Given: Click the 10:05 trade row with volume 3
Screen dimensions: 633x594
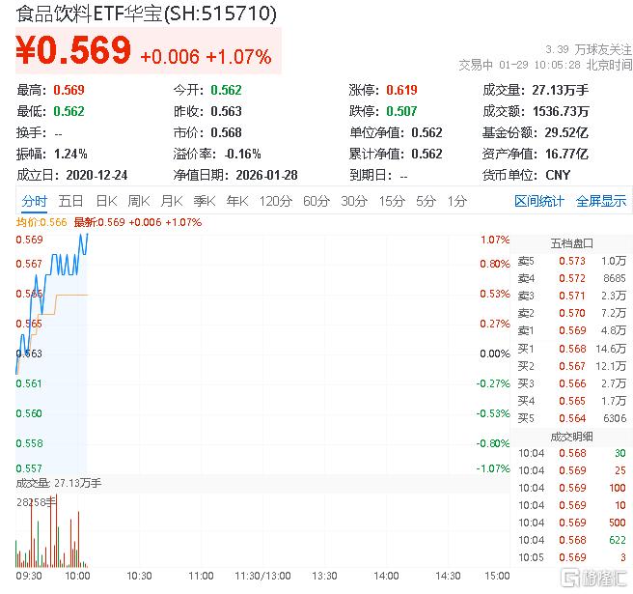Looking at the screenshot, I should click(x=571, y=557).
